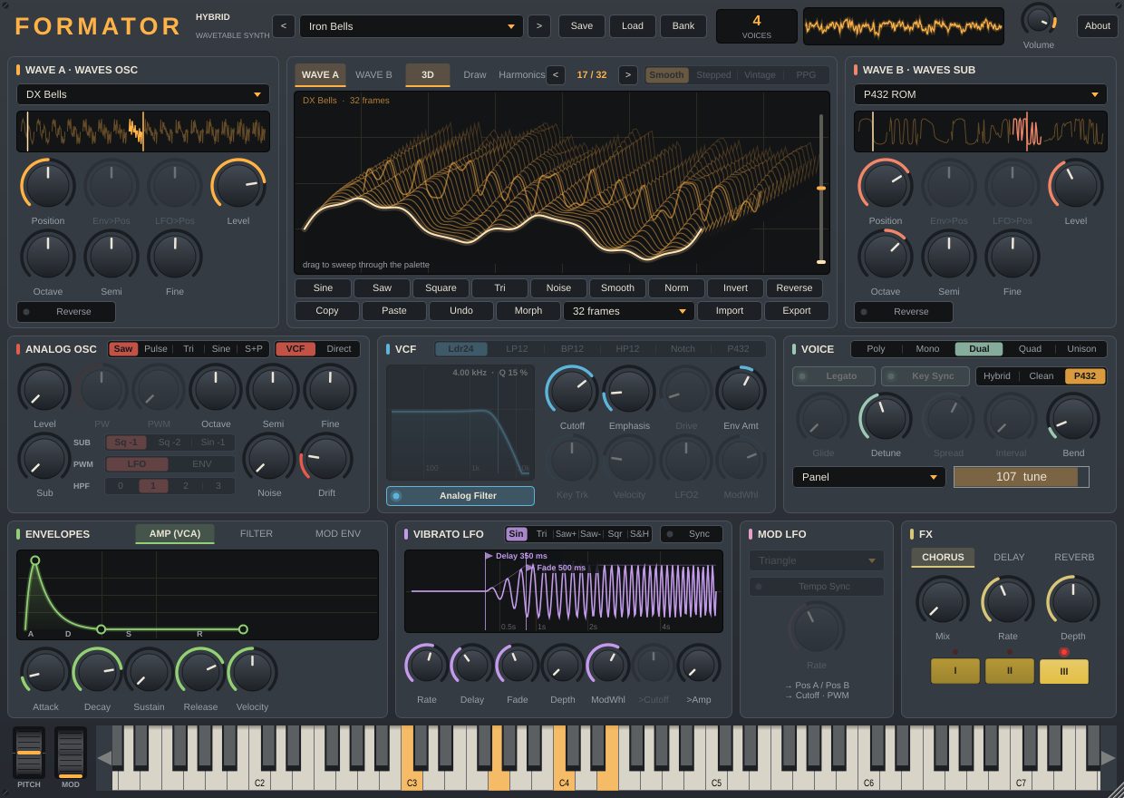Screen dimensions: 1124x798
Task: Expand the 32 frames dropdown
Action: (629, 311)
